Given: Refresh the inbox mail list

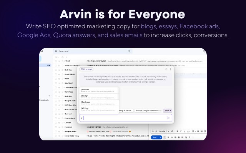Looking at the screenshot, I should pos(62,57).
